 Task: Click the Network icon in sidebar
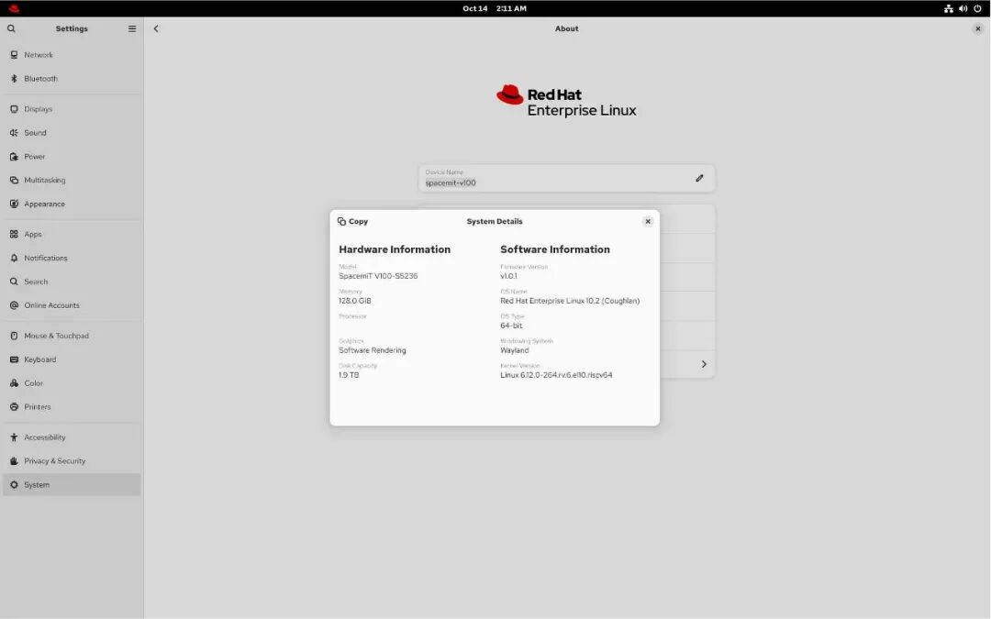pyautogui.click(x=14, y=55)
